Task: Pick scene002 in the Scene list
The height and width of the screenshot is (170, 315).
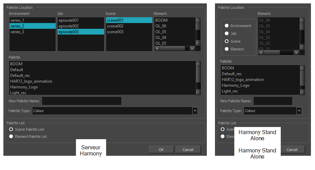Action: [129, 26]
